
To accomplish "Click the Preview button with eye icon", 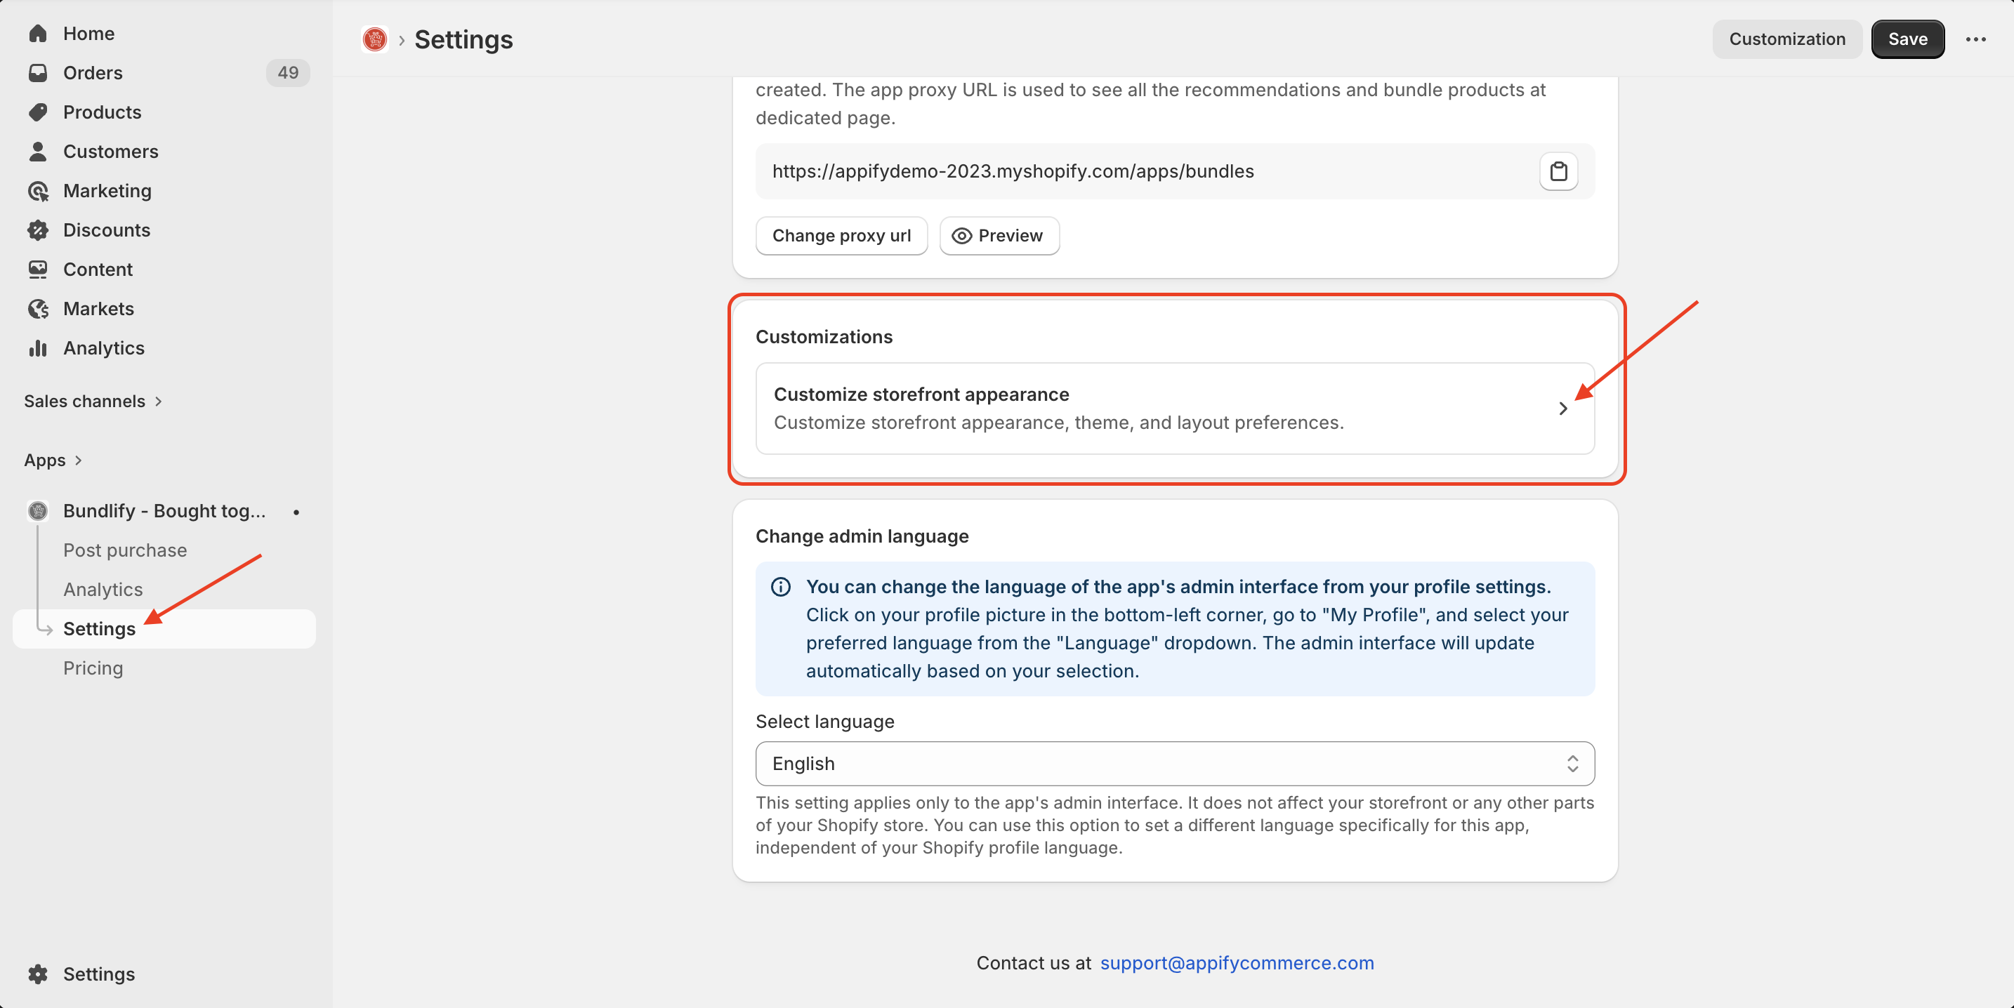I will [999, 236].
